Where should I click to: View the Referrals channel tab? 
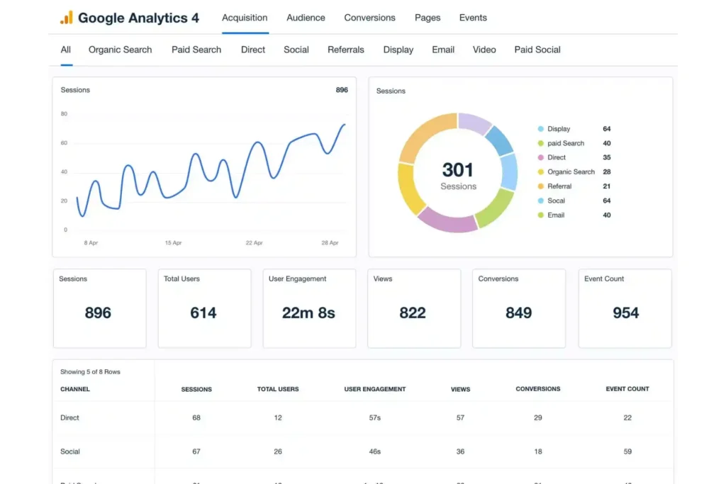click(x=346, y=50)
